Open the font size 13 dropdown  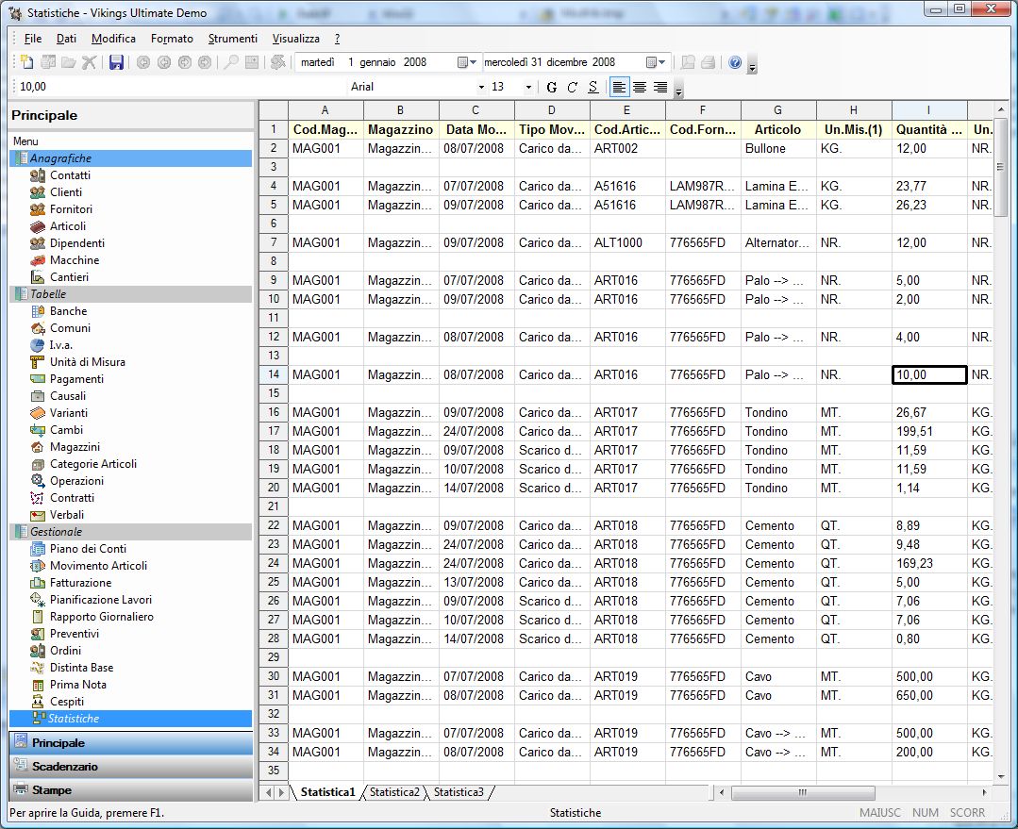pyautogui.click(x=528, y=87)
